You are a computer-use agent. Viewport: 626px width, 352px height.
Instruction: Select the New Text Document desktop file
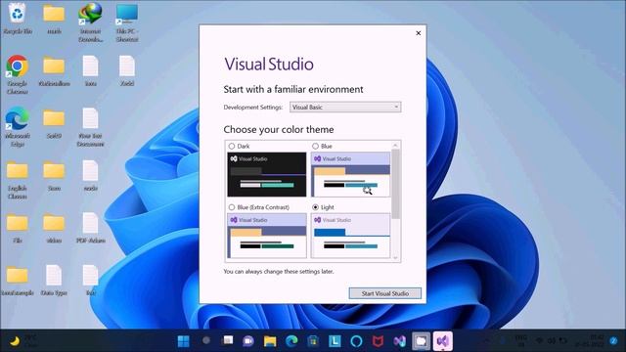point(91,127)
